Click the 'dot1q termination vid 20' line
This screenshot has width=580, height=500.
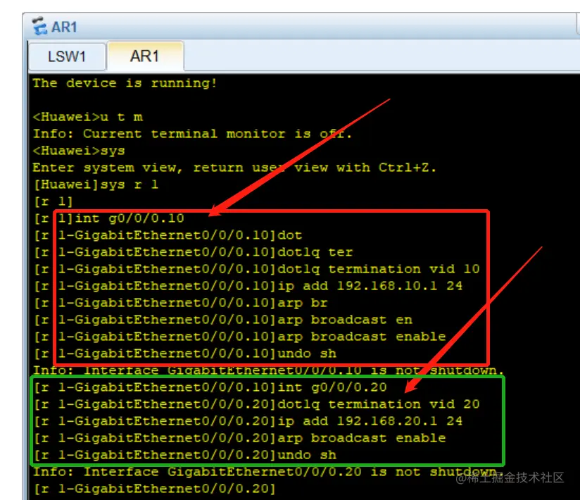pyautogui.click(x=257, y=404)
